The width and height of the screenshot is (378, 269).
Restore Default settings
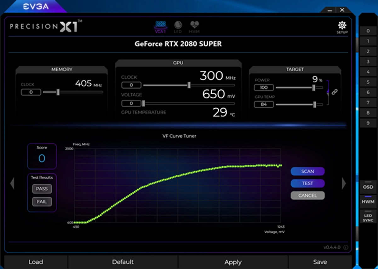[x=123, y=262]
